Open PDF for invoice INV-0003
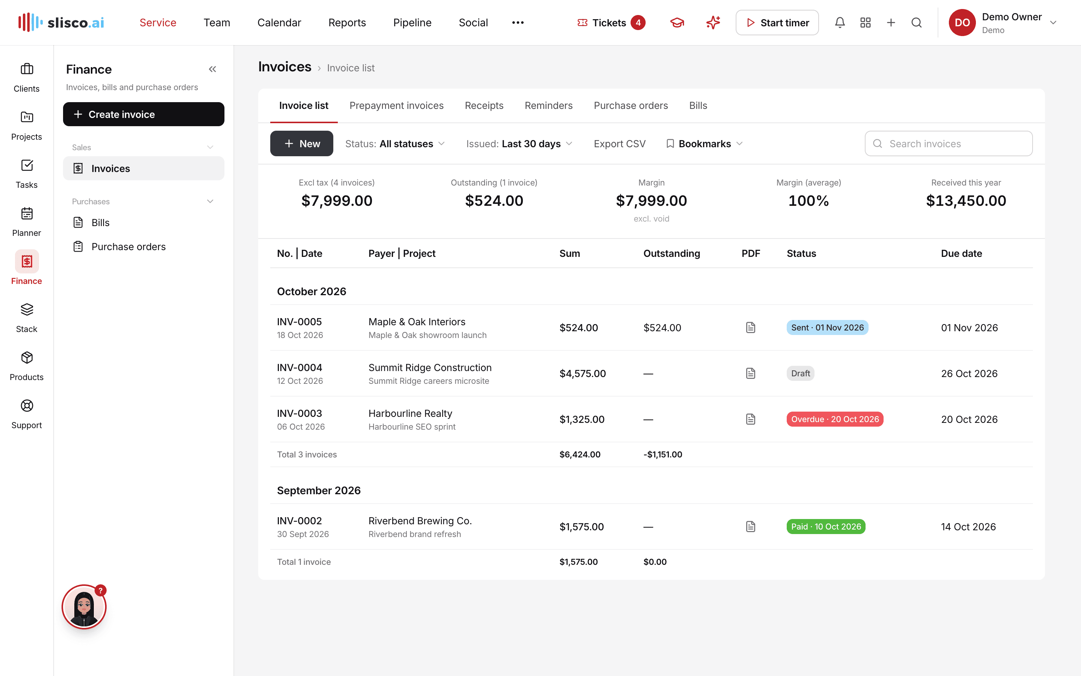 pos(750,419)
